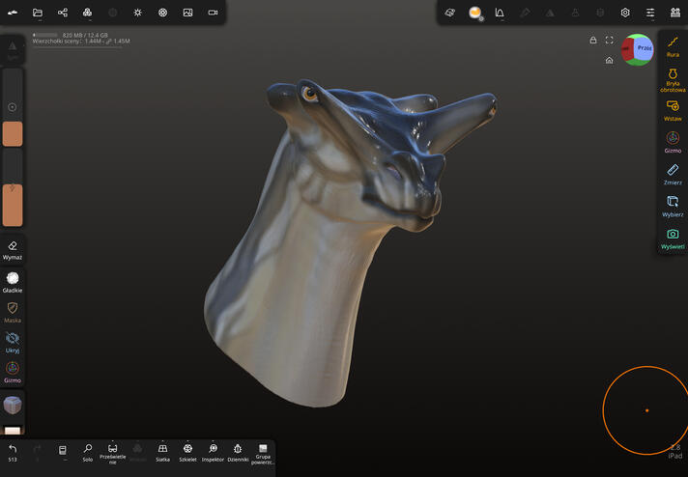Open the matcap material cube preview

pyautogui.click(x=13, y=406)
